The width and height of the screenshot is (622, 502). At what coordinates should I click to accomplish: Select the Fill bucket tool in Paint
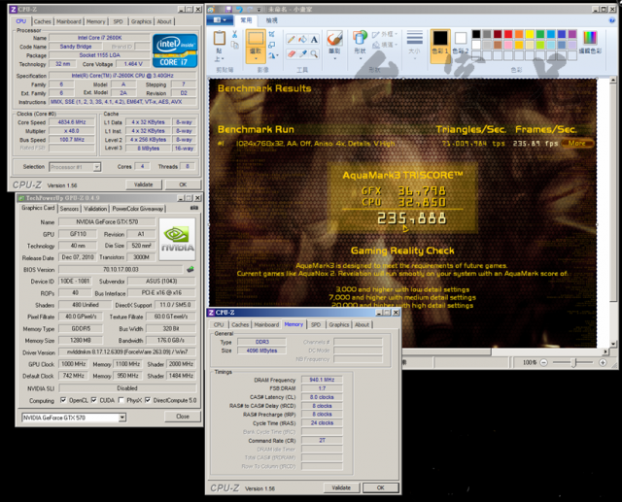[x=302, y=39]
